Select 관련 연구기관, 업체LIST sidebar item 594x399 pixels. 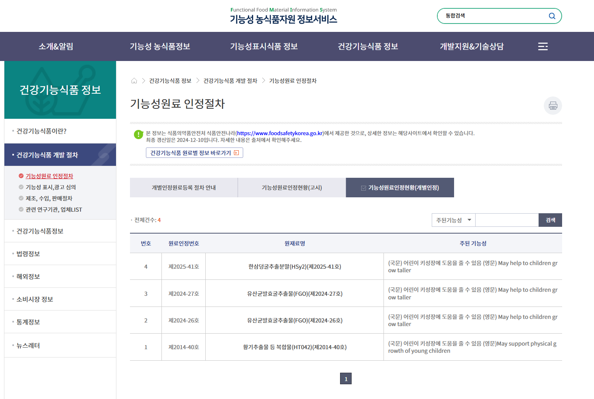pos(54,210)
